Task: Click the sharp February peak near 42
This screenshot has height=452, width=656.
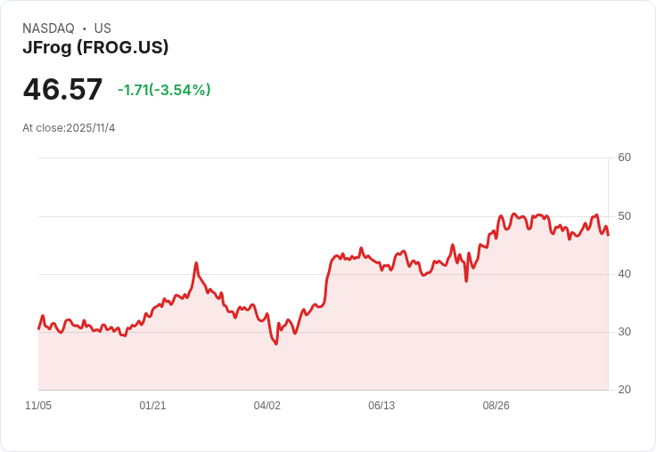Action: click(196, 263)
